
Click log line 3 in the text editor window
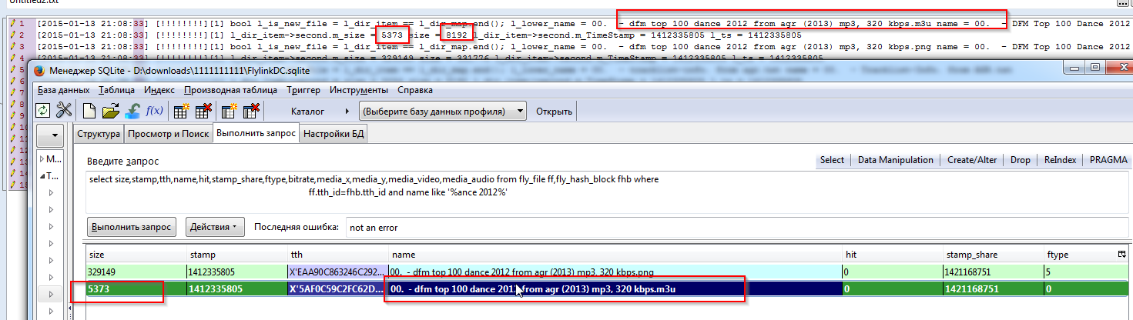tap(584, 46)
